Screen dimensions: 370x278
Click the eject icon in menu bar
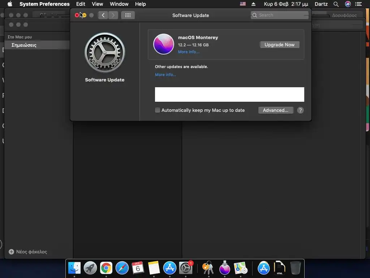click(x=253, y=4)
